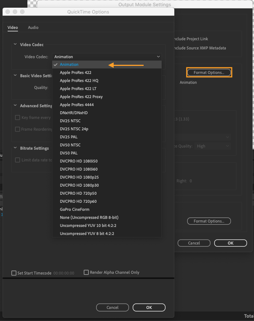Enable Set Start Timecode checkbox

click(14, 273)
